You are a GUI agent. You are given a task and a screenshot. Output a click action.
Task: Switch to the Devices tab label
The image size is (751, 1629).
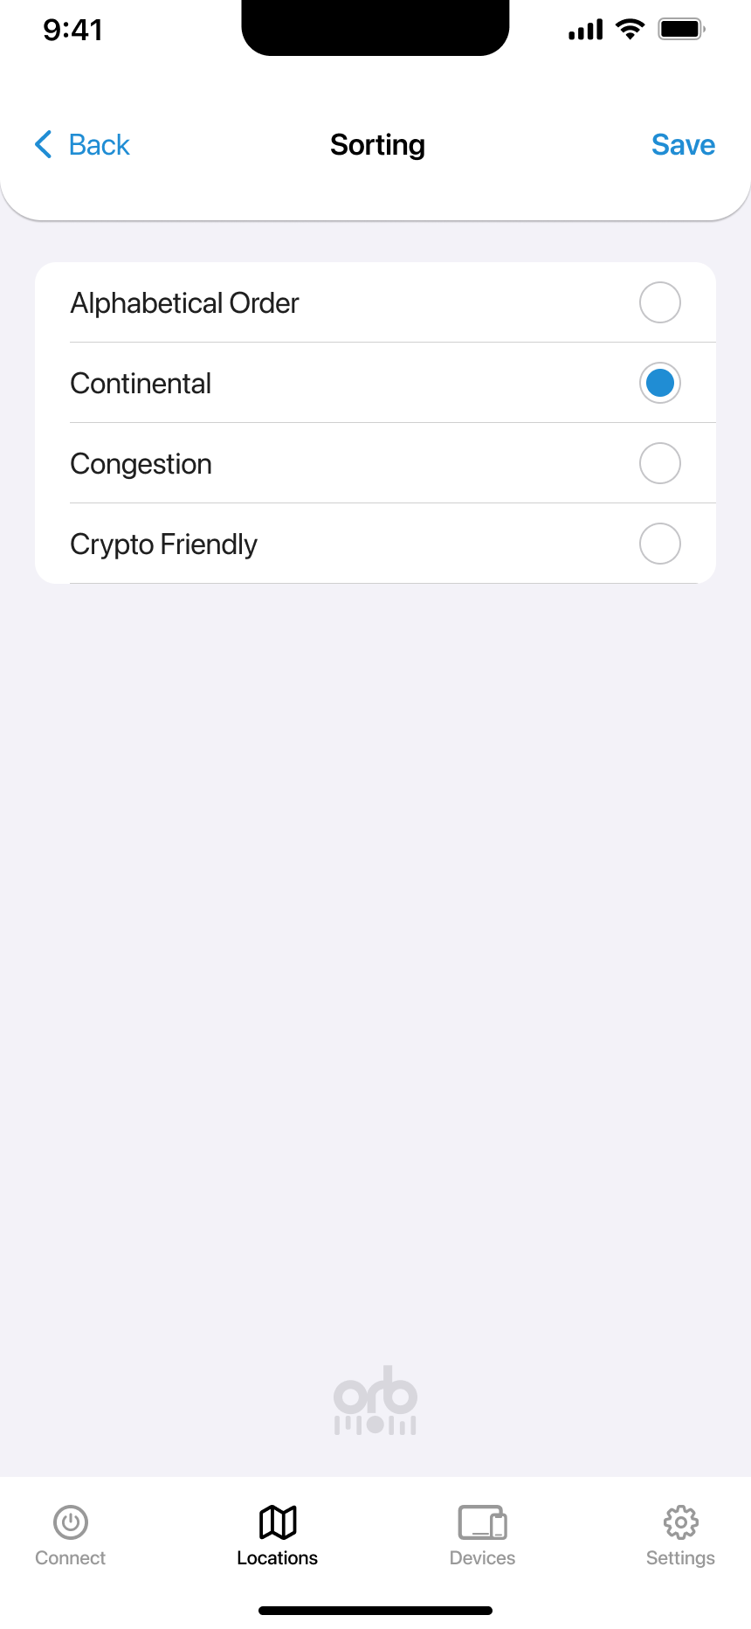click(482, 1557)
